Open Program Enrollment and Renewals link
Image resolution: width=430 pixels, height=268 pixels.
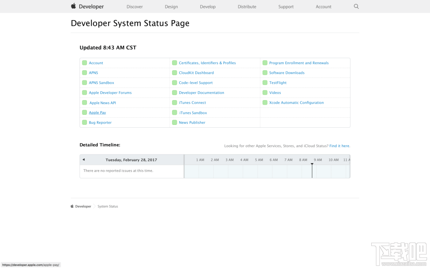(x=299, y=63)
